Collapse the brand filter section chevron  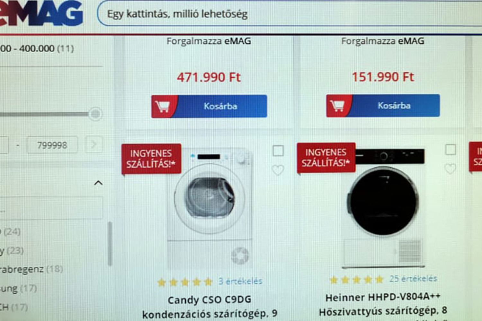(x=98, y=183)
